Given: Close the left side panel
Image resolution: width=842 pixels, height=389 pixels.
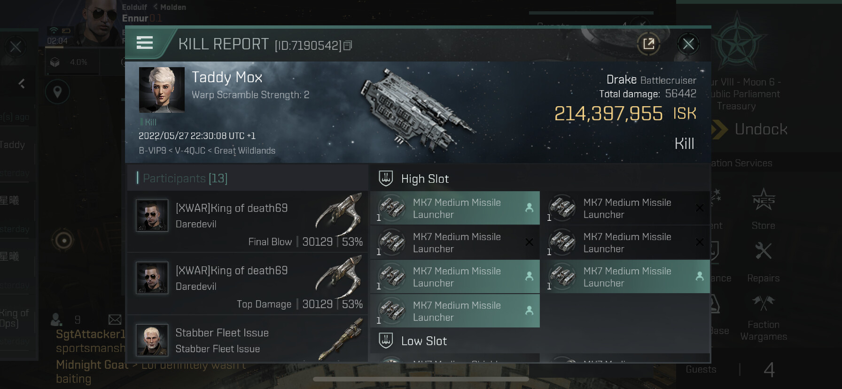Looking at the screenshot, I should tap(16, 47).
